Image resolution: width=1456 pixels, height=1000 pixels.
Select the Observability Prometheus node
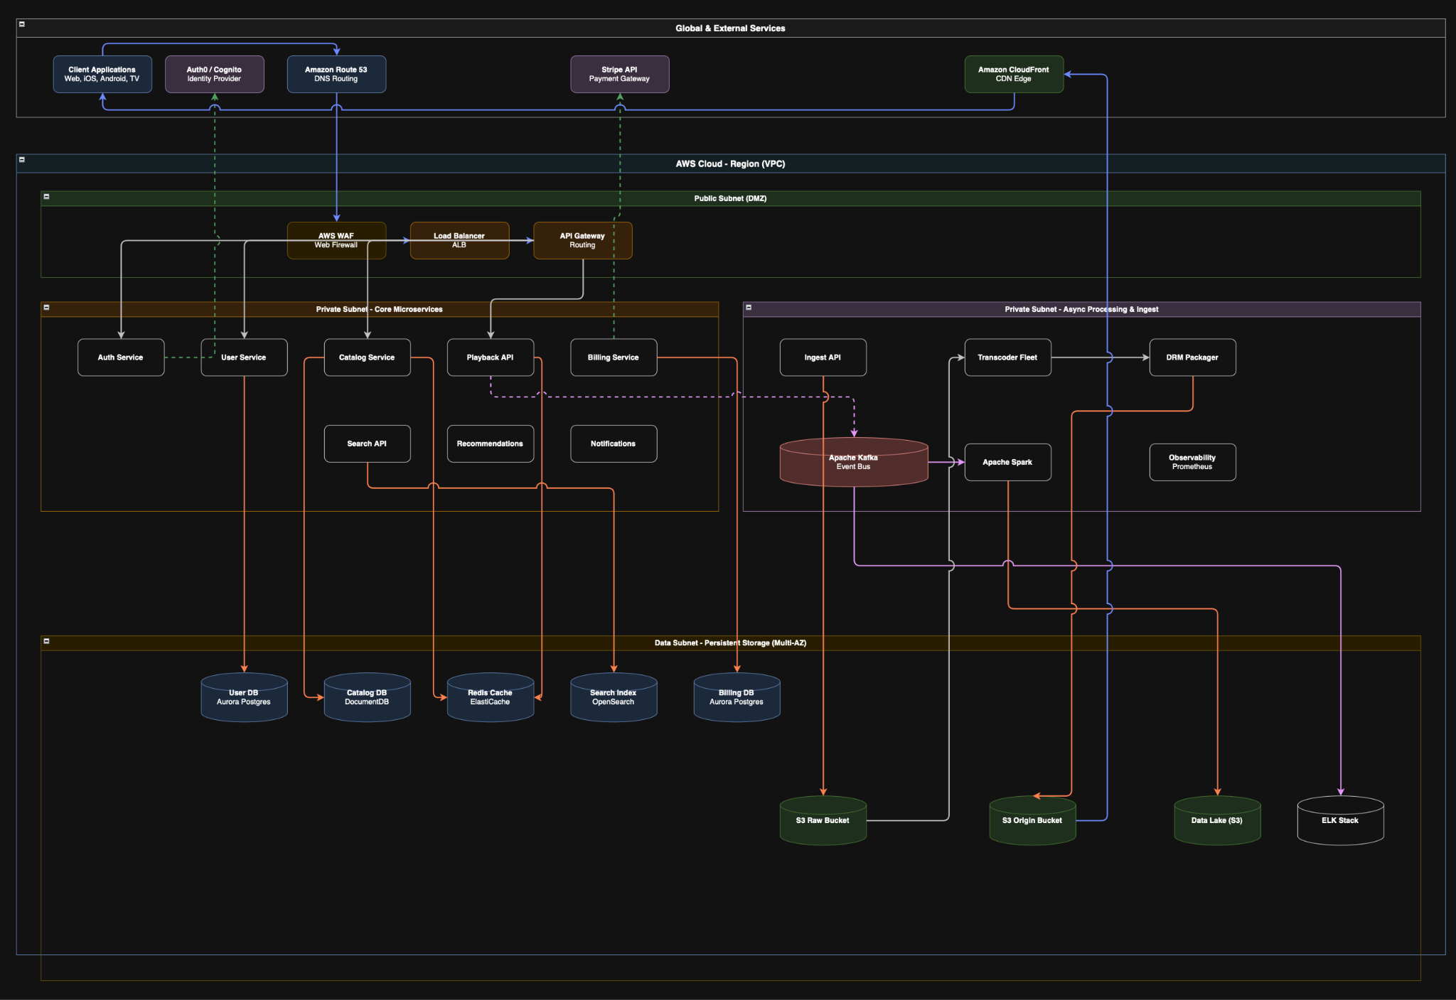pyautogui.click(x=1193, y=462)
